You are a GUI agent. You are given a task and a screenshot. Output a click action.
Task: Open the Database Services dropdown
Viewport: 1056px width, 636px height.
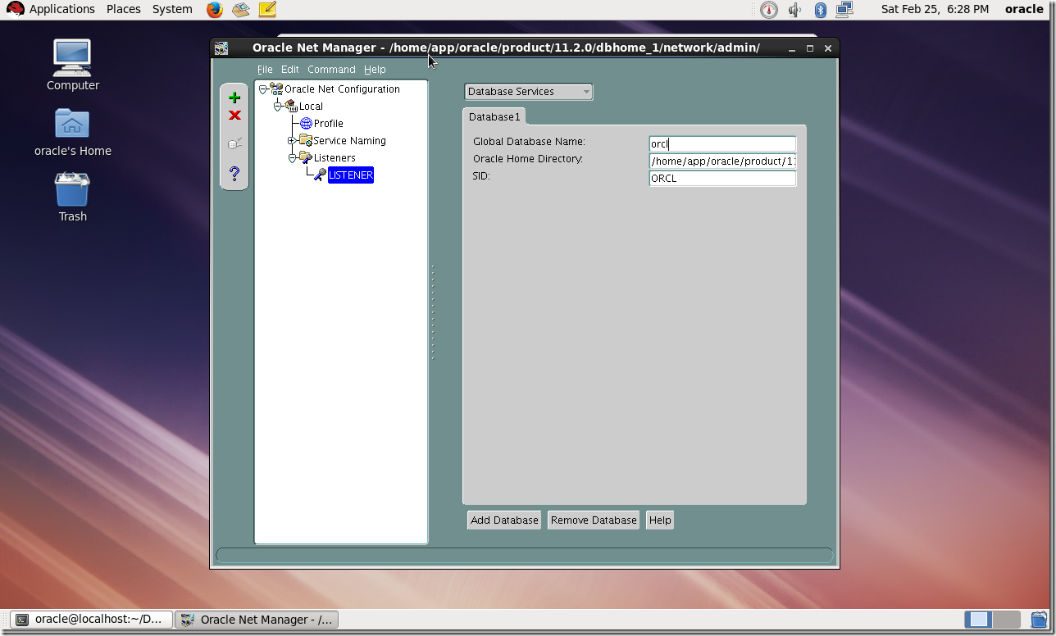point(529,92)
